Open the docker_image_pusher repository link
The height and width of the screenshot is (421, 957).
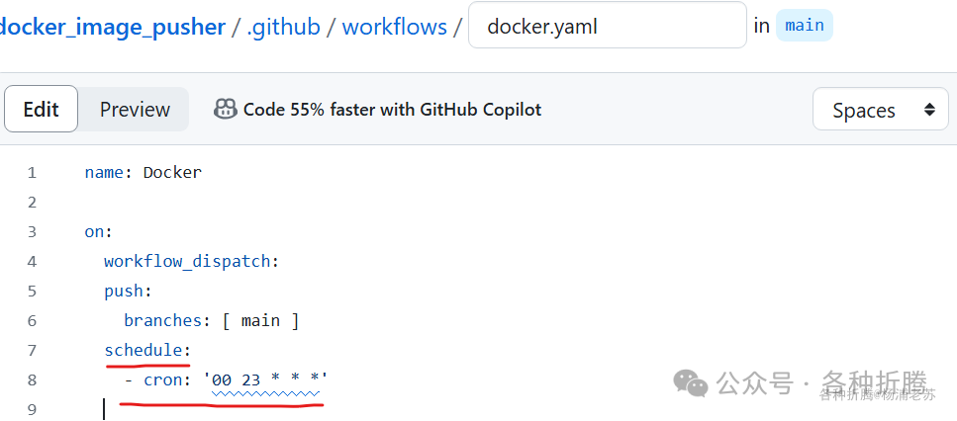(x=112, y=27)
